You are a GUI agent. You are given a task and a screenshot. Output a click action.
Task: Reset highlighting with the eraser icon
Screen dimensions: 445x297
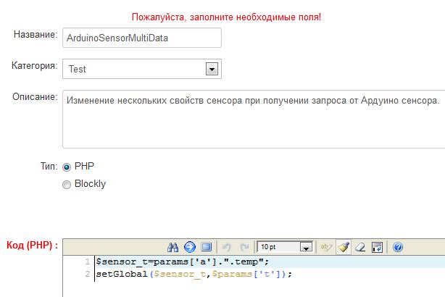click(x=360, y=247)
